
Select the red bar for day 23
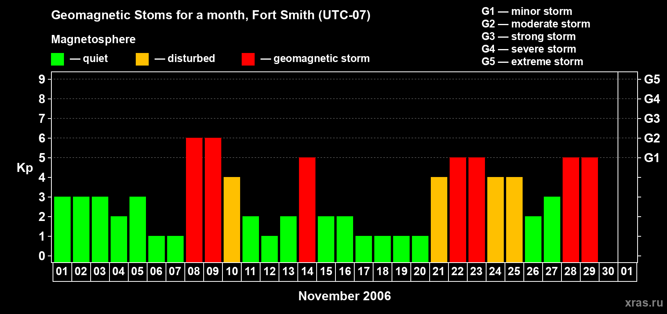coord(477,210)
